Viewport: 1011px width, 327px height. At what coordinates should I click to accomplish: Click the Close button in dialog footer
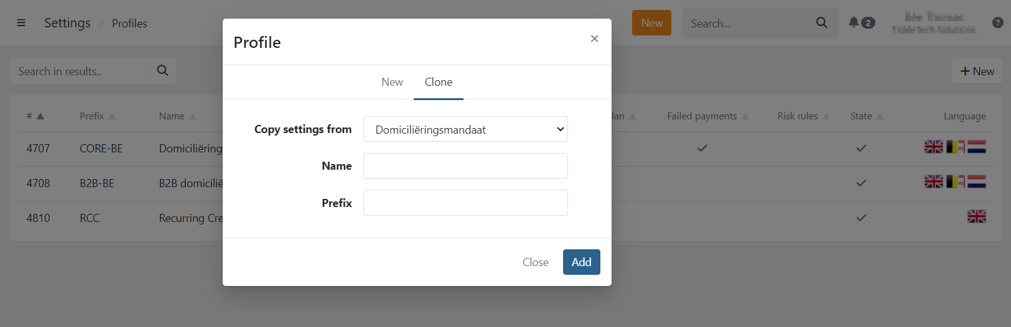pos(535,262)
